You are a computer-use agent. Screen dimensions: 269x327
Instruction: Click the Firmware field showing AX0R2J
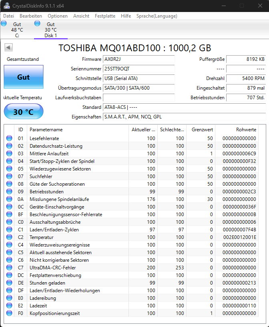point(139,59)
